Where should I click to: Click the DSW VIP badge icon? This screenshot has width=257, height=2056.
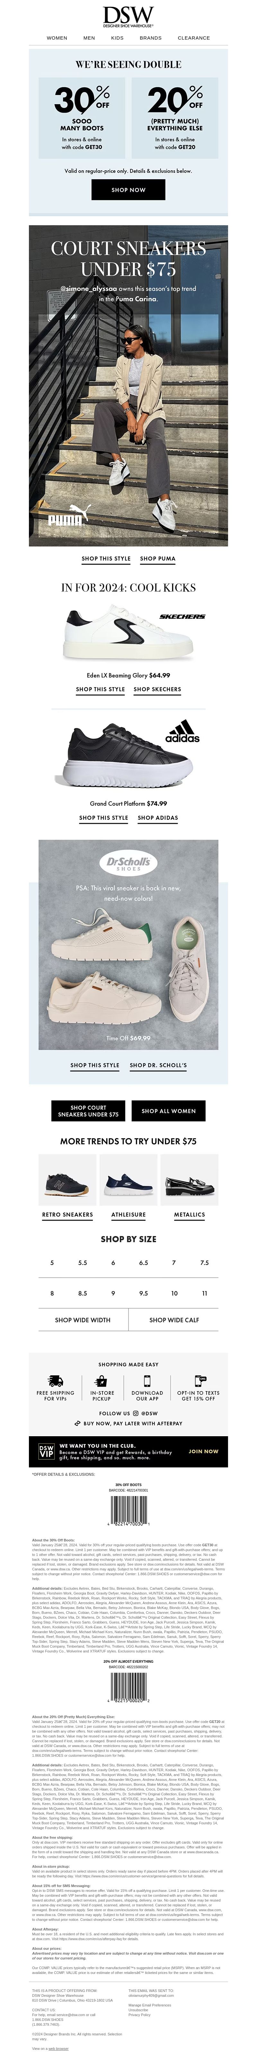[46, 1450]
